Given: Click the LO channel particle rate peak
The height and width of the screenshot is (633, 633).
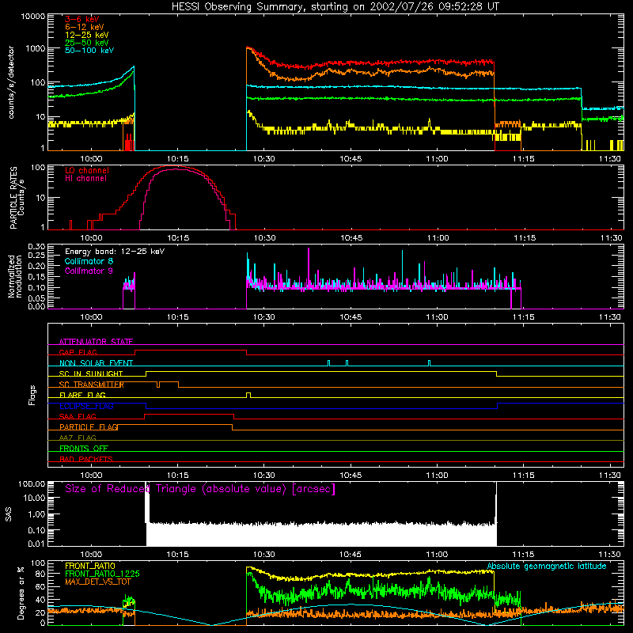Looking at the screenshot, I should click(173, 166).
